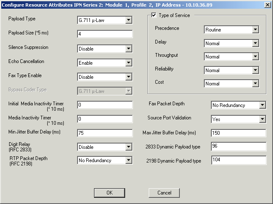The height and width of the screenshot is (204, 273).
Task: Focus the Min Jitter Buffer Delay field
Action: (105, 133)
